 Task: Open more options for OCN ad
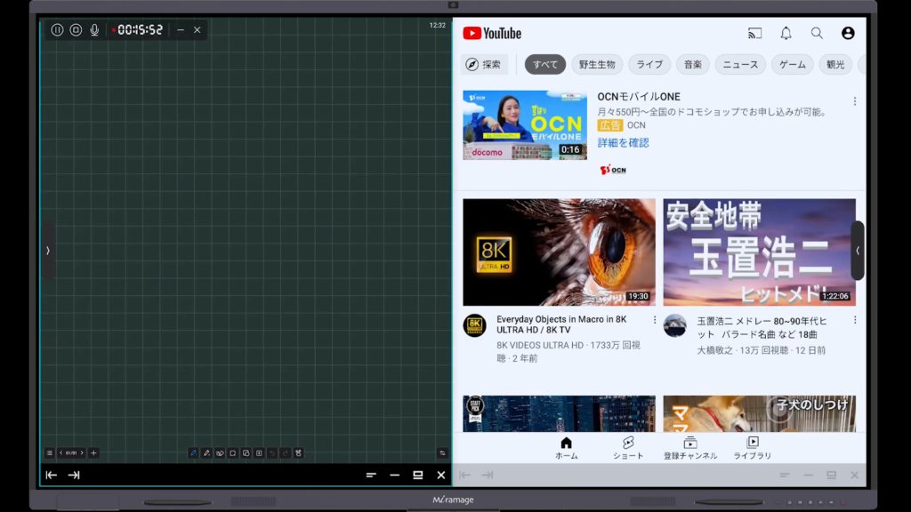tap(855, 101)
